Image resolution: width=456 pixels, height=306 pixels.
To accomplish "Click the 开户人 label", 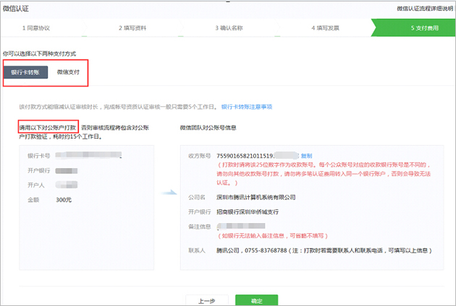I will pyautogui.click(x=36, y=185).
